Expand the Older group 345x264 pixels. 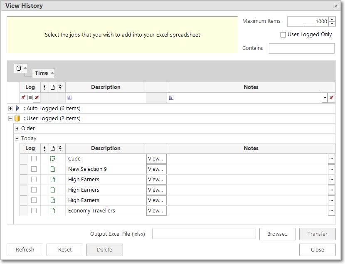(x=17, y=128)
